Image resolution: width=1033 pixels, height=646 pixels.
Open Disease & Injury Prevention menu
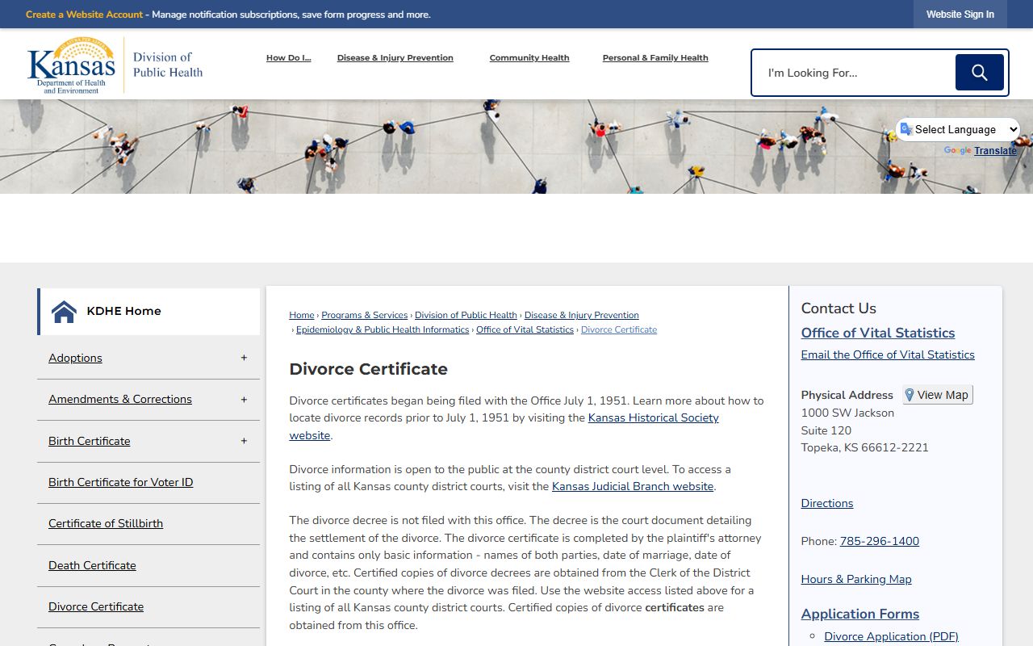click(395, 58)
